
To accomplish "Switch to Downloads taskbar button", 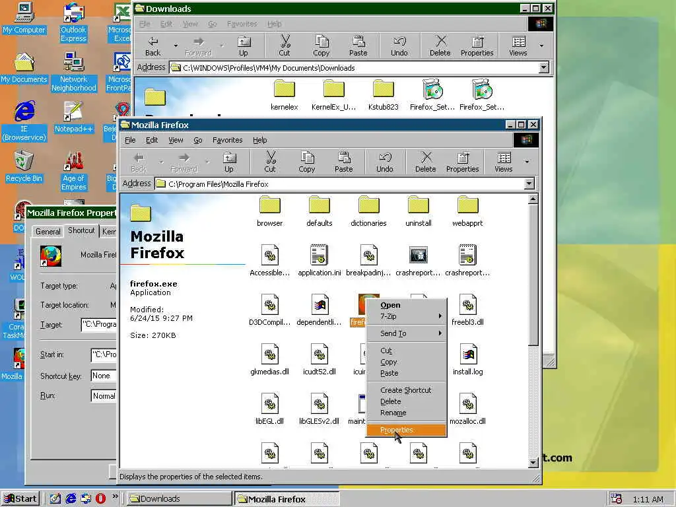I will point(179,499).
